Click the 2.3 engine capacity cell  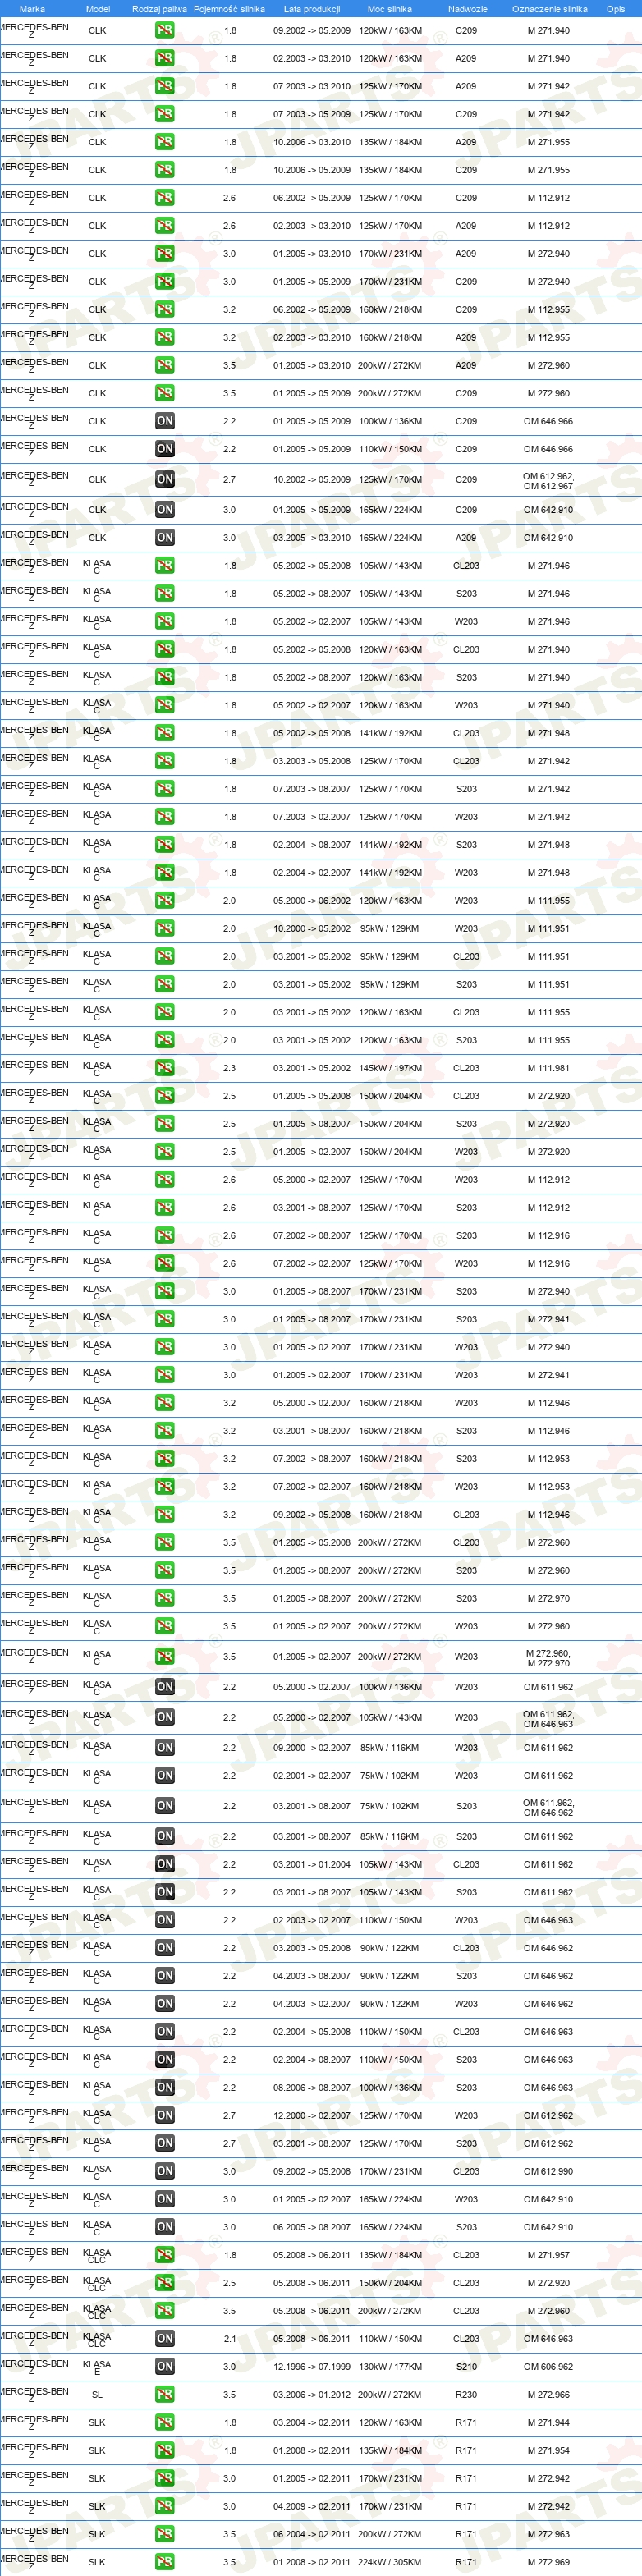pyautogui.click(x=229, y=1068)
